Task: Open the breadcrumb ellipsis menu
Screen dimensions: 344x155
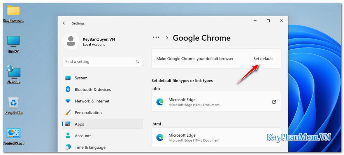Action: pos(156,38)
